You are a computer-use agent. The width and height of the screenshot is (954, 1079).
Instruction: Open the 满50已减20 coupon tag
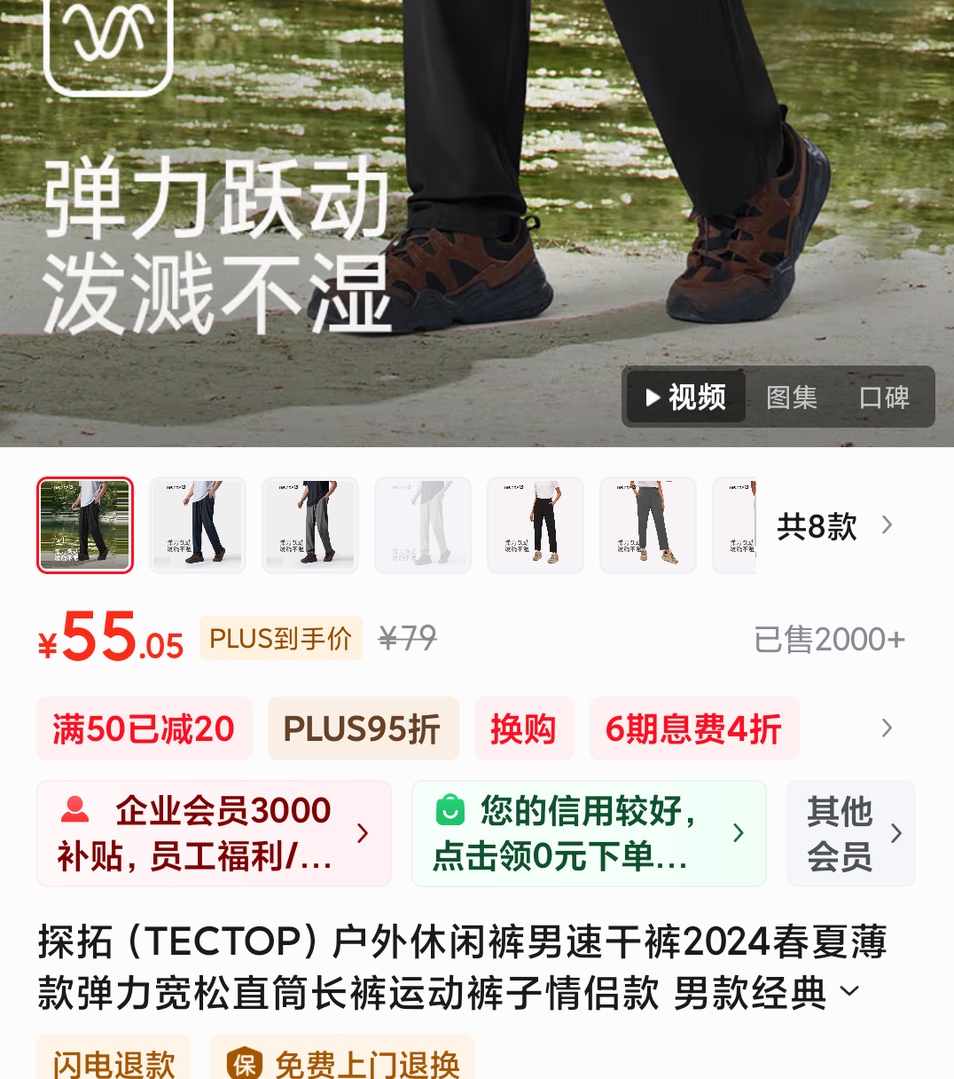pos(145,729)
